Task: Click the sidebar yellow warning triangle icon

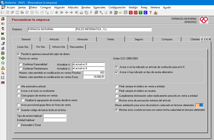Action: click(3, 68)
